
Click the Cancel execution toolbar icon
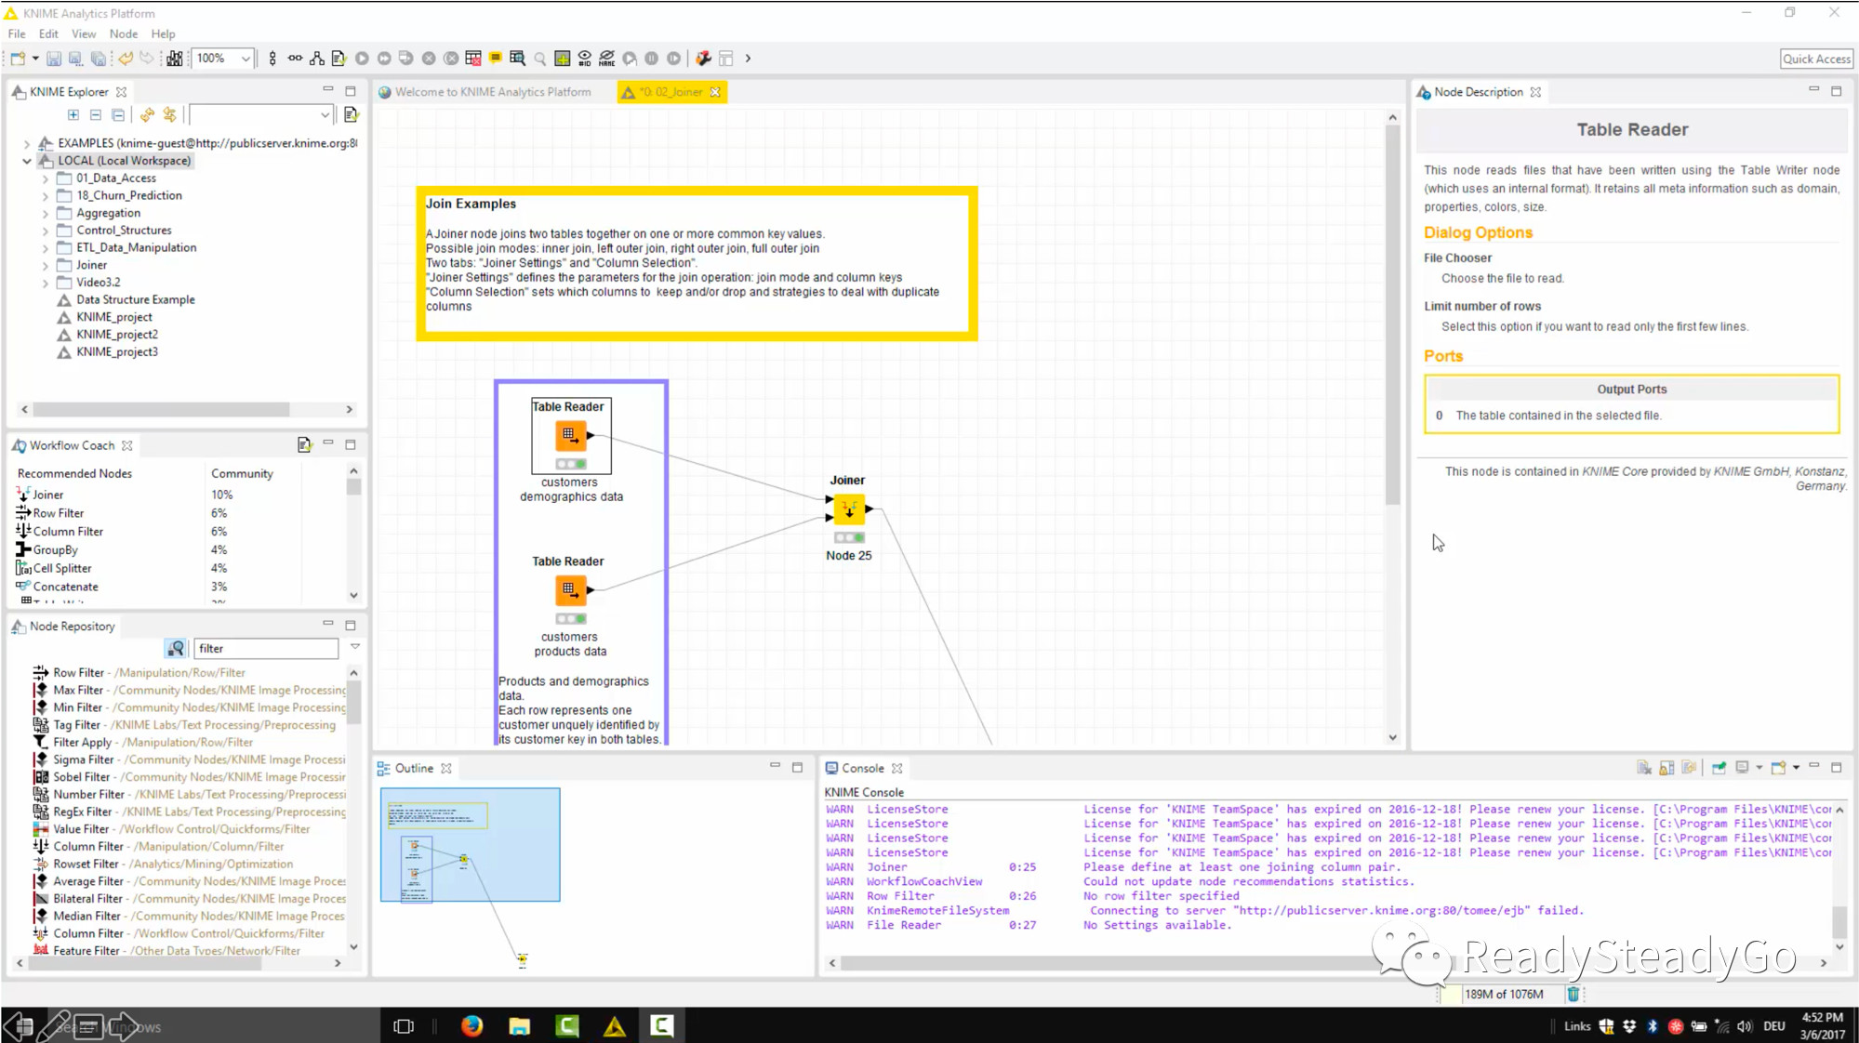pyautogui.click(x=429, y=59)
